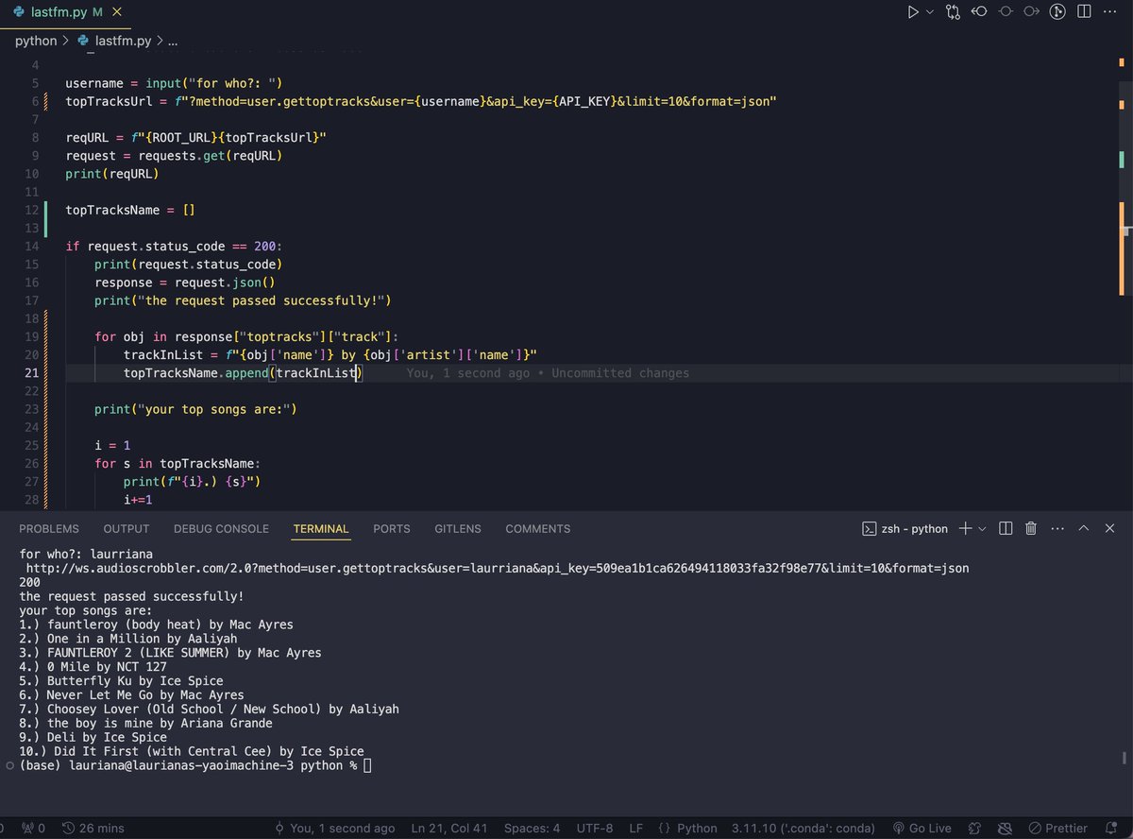Split the terminal pane
1133x839 pixels.
point(1006,528)
